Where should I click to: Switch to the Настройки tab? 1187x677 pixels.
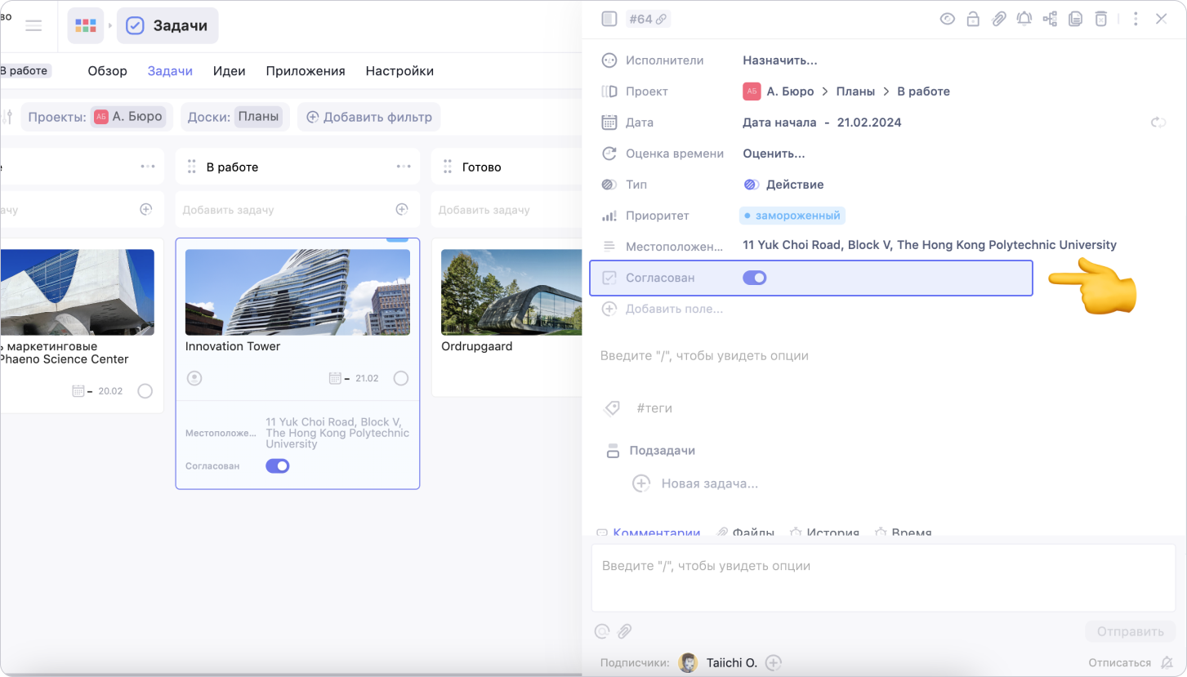(399, 71)
